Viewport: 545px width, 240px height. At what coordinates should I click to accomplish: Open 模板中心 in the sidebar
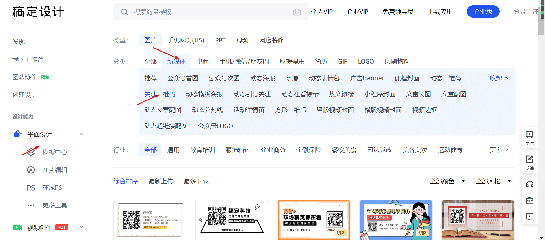click(x=55, y=152)
